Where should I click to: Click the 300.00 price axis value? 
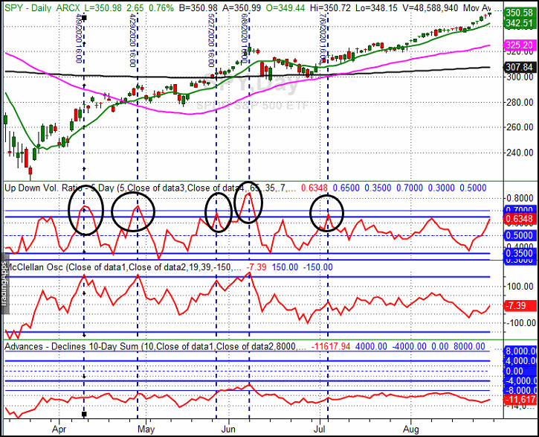coord(520,77)
